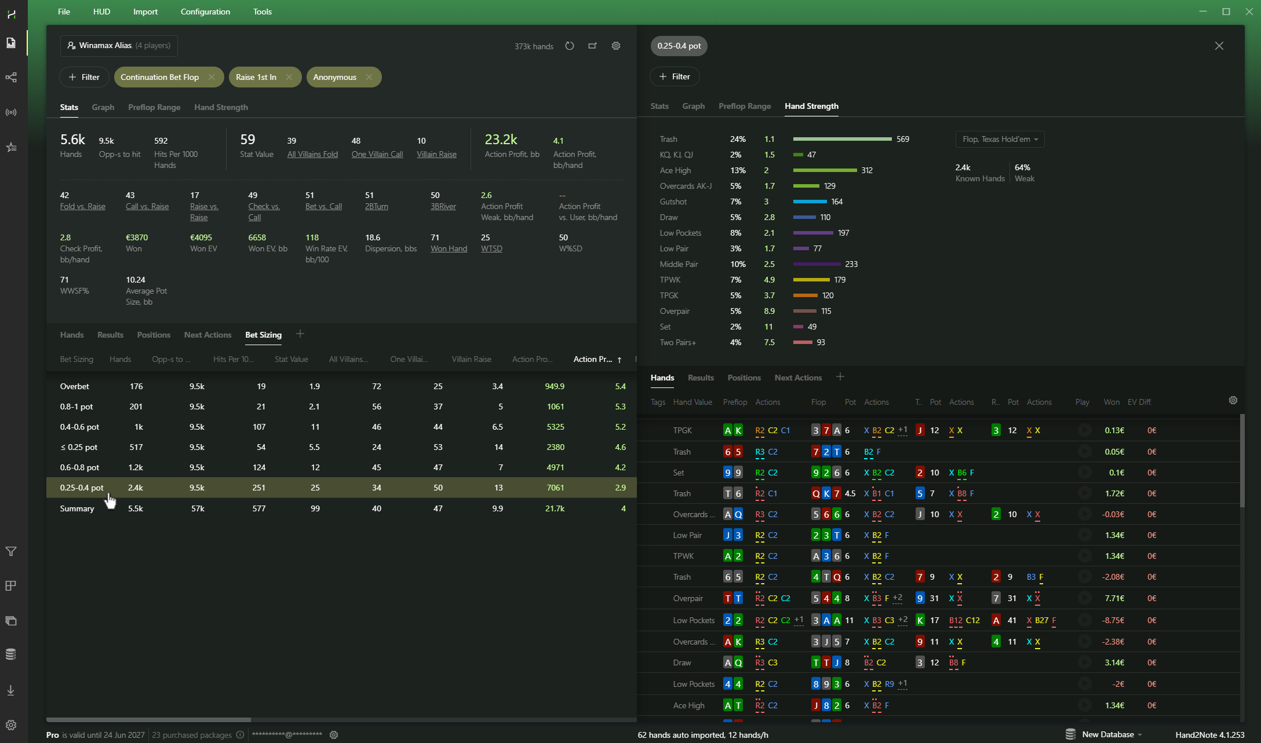Image resolution: width=1261 pixels, height=743 pixels.
Task: Play the TPGK hand replay
Action: click(1084, 430)
